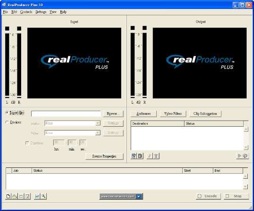
Task: Add a file destination icon
Action: 140,156
